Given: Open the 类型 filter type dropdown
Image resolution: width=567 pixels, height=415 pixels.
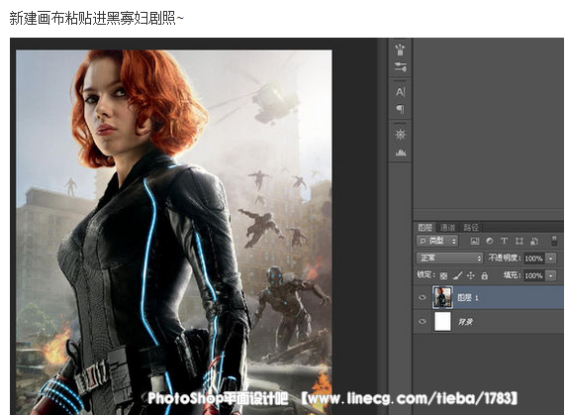Looking at the screenshot, I should 437,241.
